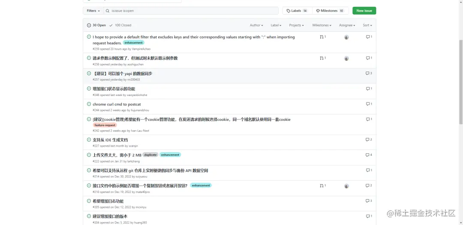Viewport: 463px width, 225px height.
Task: Click enhancement label on issue #222
Action: point(170,155)
